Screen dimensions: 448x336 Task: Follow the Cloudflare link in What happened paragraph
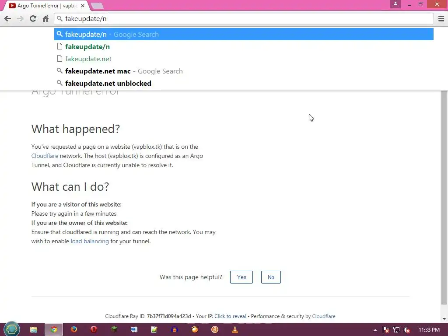coord(45,156)
